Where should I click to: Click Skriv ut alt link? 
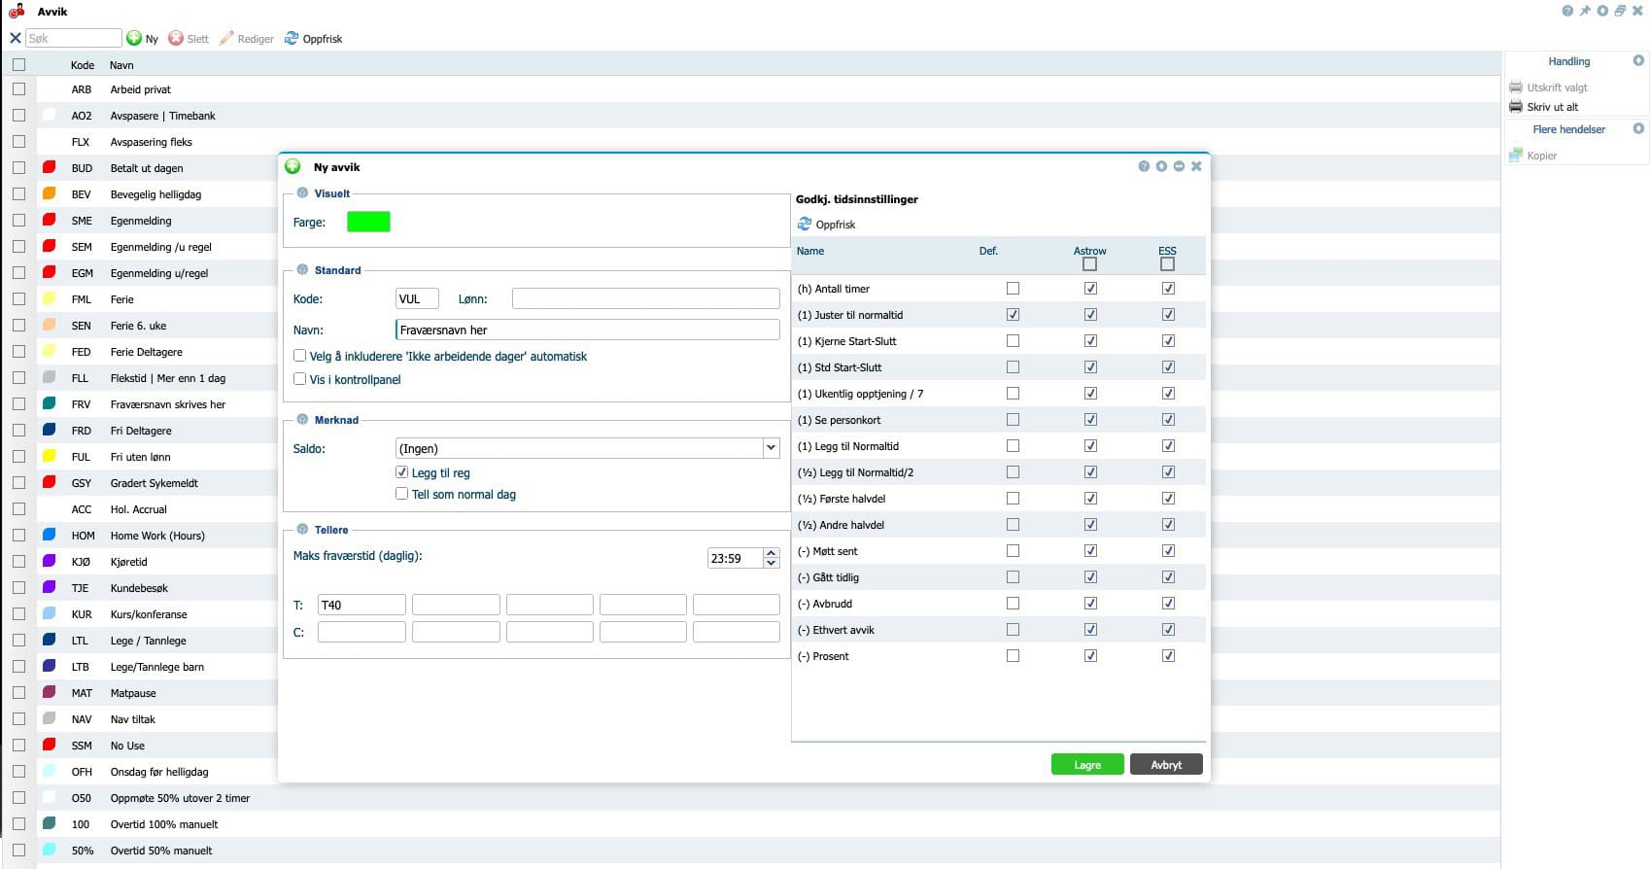coord(1552,107)
